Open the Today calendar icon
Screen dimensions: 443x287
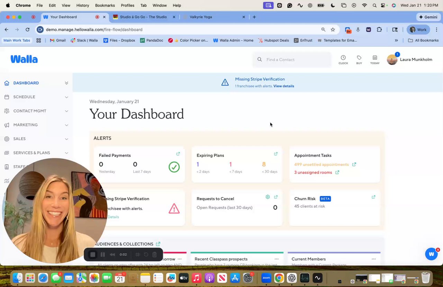[375, 59]
